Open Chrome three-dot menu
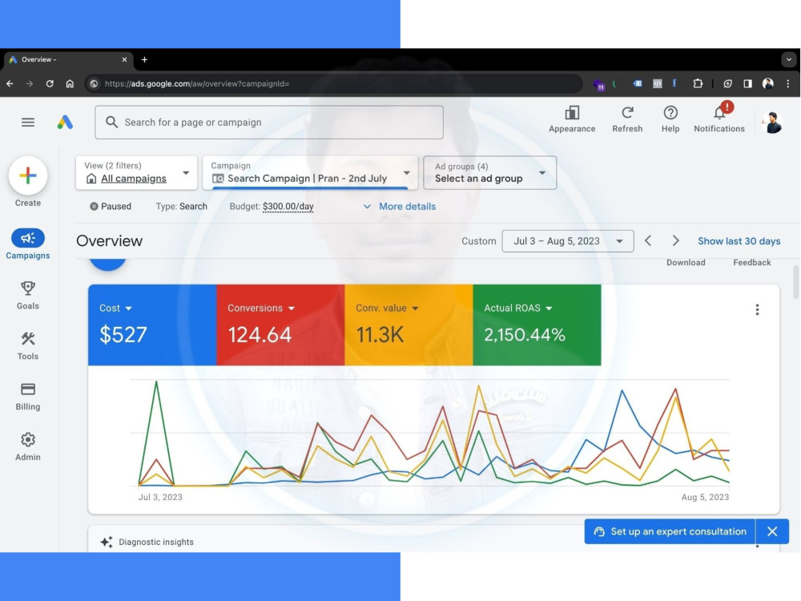Image resolution: width=801 pixels, height=601 pixels. (x=787, y=83)
